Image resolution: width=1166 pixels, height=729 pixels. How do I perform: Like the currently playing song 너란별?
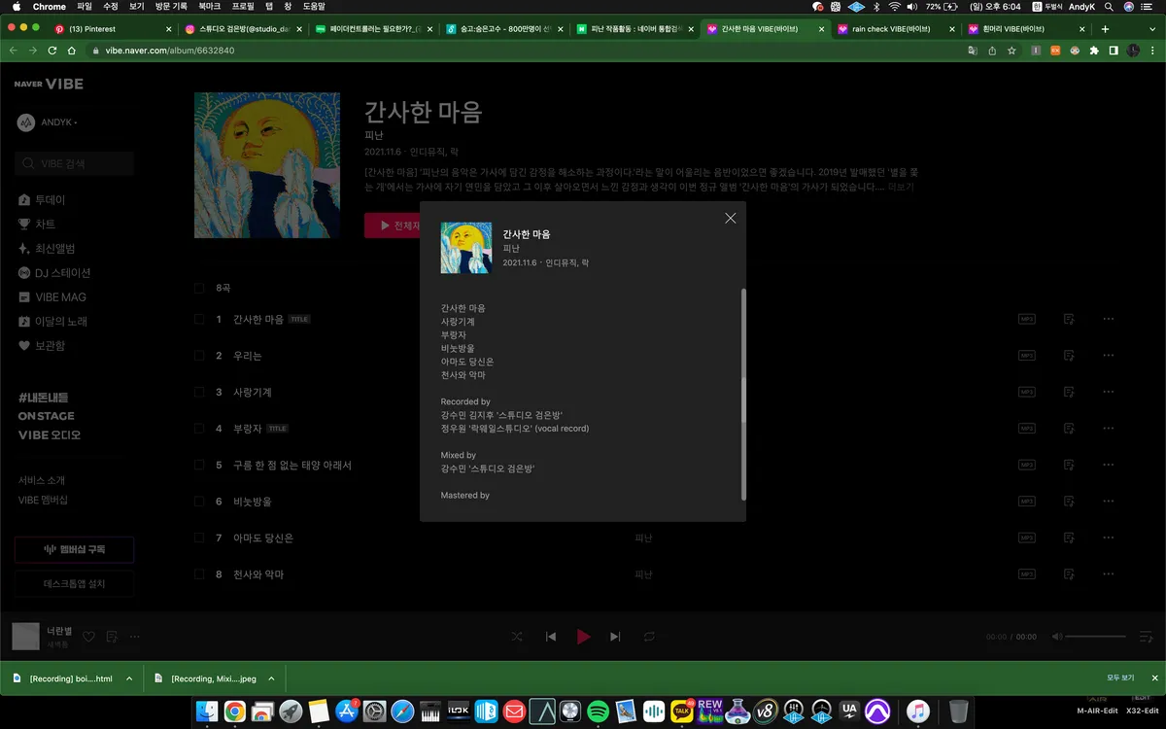pyautogui.click(x=88, y=636)
